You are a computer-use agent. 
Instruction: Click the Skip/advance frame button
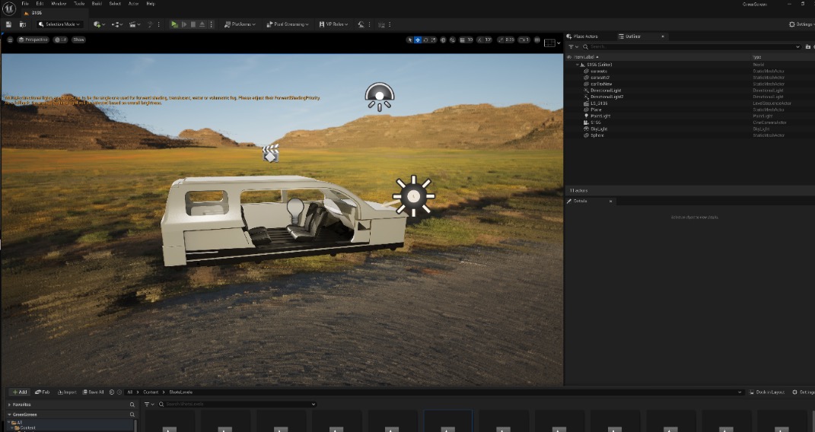coord(184,24)
